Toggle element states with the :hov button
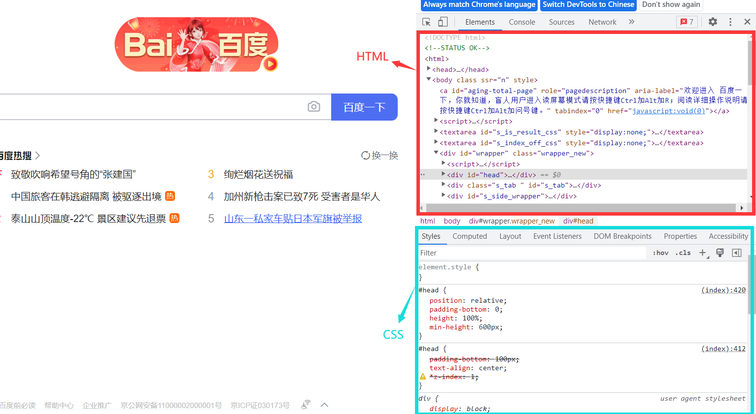The image size is (756, 414). pos(660,253)
